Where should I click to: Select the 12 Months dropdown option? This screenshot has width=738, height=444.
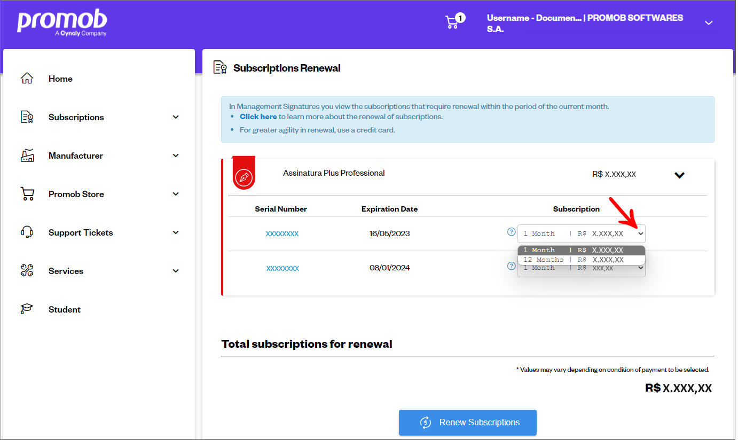point(581,260)
